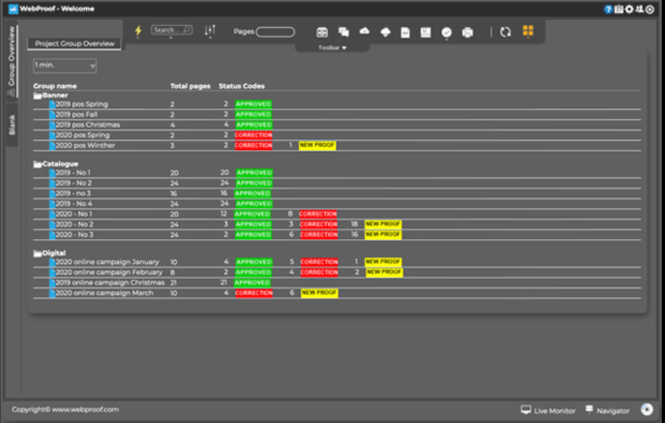Open 2020 online campaign March
Screen dimensions: 665x423
(x=105, y=293)
